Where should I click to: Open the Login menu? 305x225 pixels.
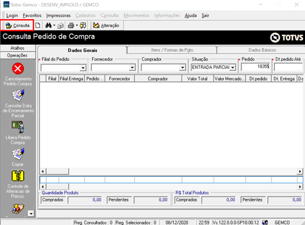click(12, 16)
